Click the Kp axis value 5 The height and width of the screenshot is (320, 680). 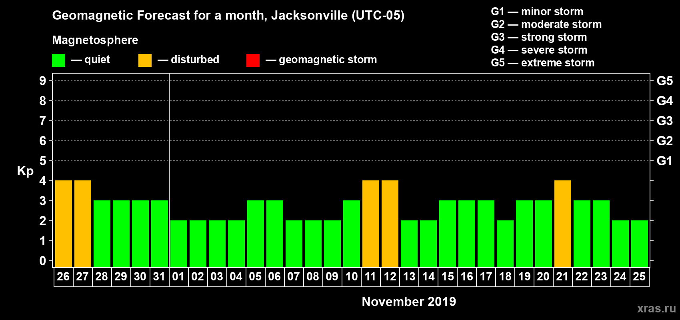(43, 161)
